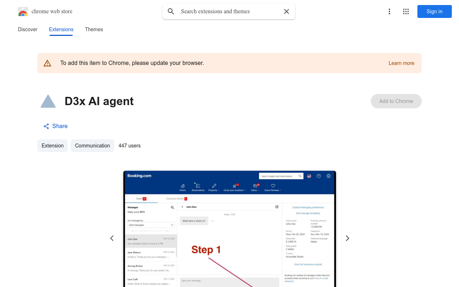Screen dimensions: 459x287
Task: Switch to the Discover tab
Action: [x=28, y=29]
